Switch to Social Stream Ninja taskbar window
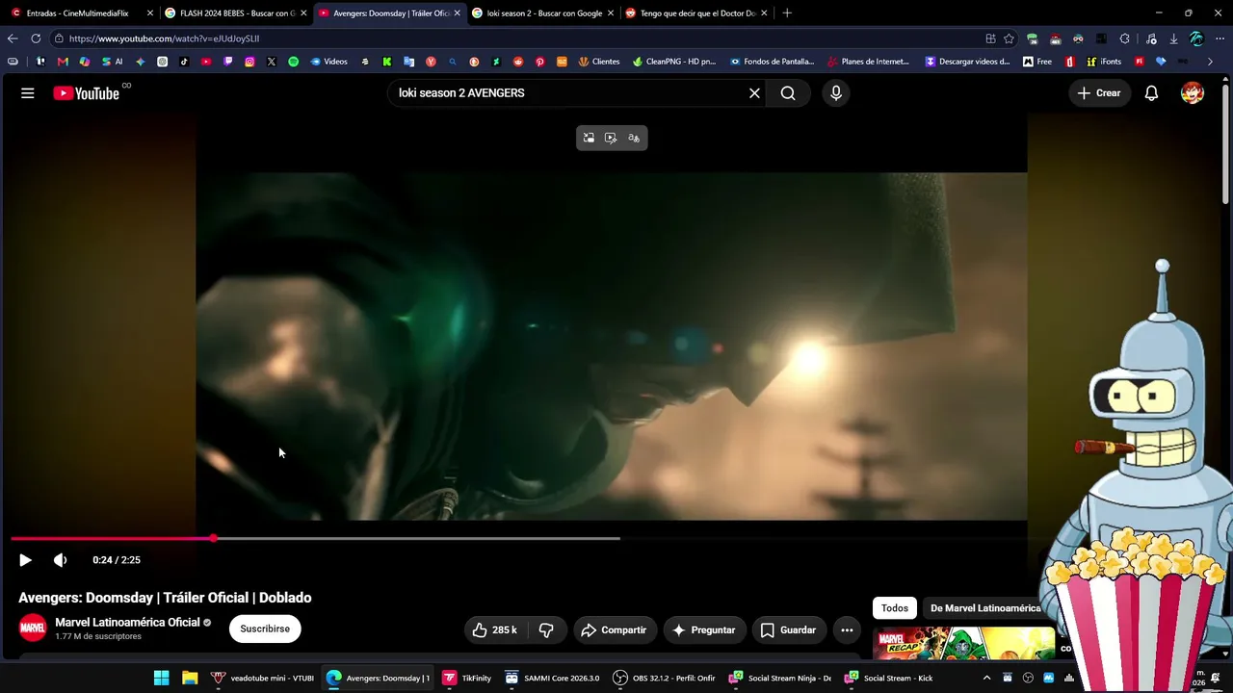 (x=780, y=678)
